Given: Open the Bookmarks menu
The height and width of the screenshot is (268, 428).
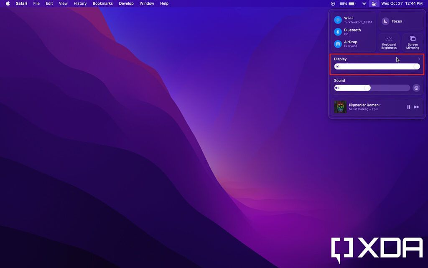Looking at the screenshot, I should pyautogui.click(x=103, y=3).
